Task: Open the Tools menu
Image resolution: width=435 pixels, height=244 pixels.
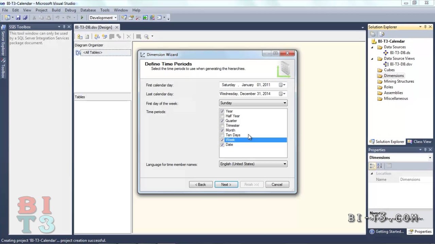Action: [x=105, y=10]
